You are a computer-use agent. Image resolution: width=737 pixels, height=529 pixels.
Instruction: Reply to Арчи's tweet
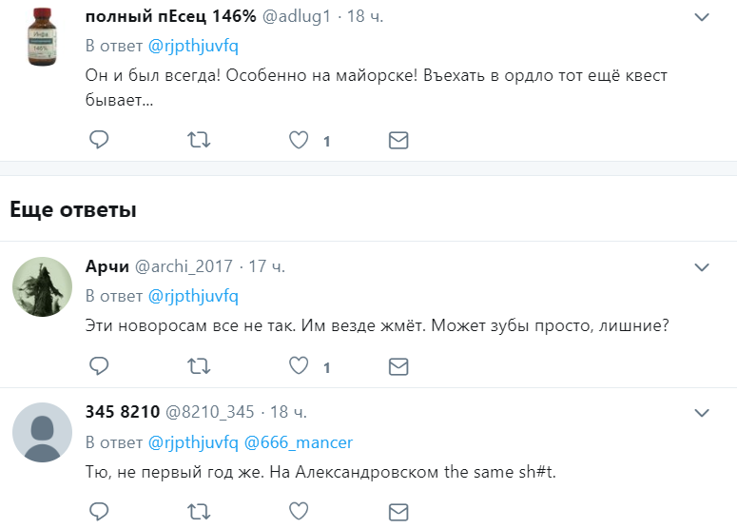pos(99,366)
